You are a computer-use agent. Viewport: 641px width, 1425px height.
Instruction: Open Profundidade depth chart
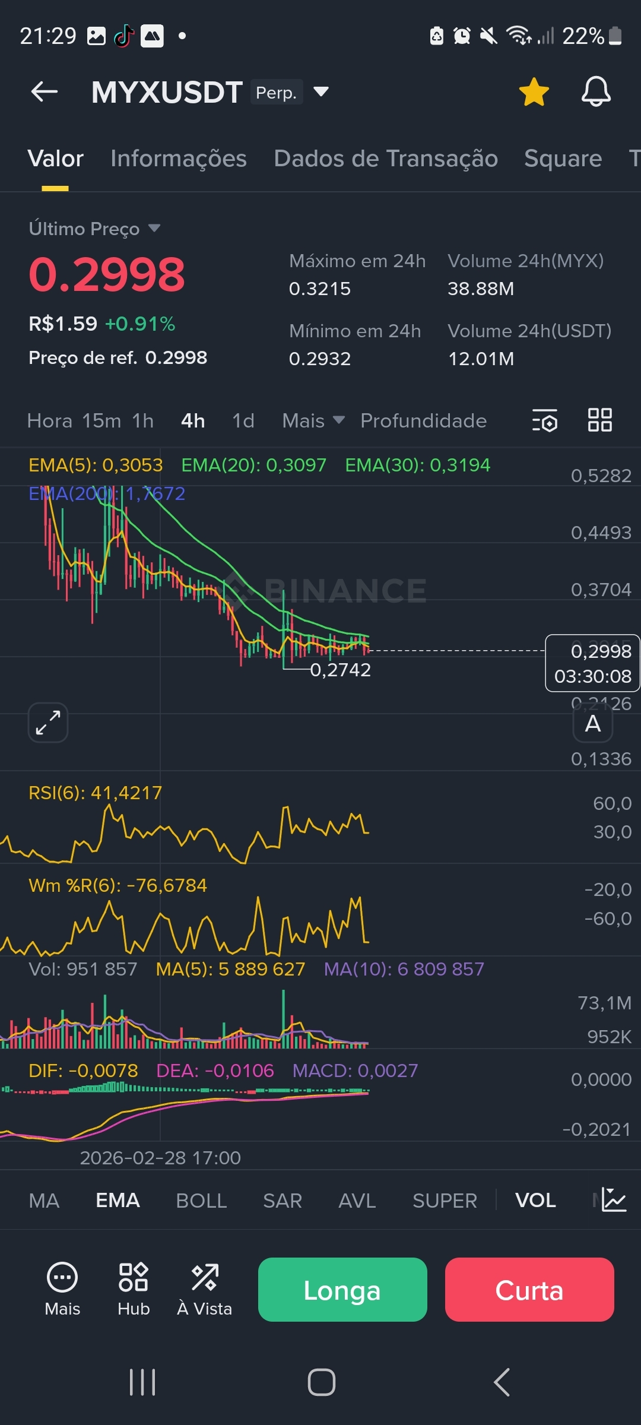pyautogui.click(x=424, y=421)
